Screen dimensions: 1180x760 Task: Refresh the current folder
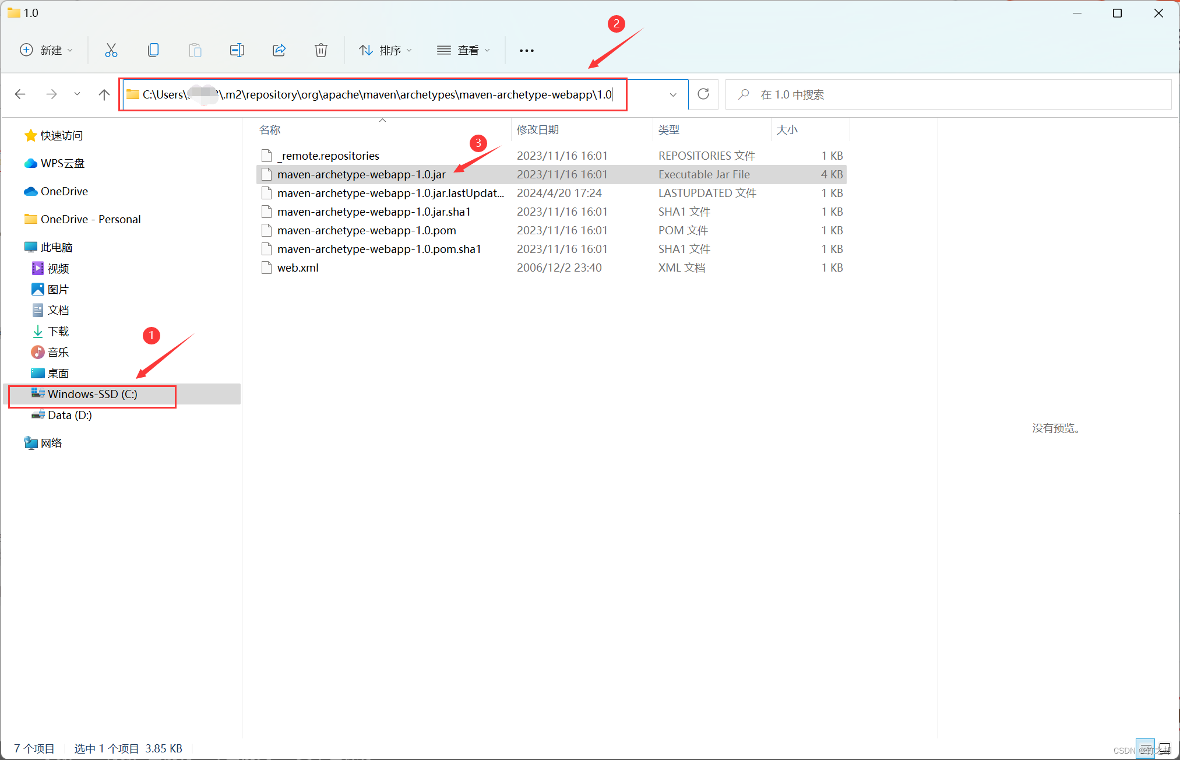tap(703, 94)
